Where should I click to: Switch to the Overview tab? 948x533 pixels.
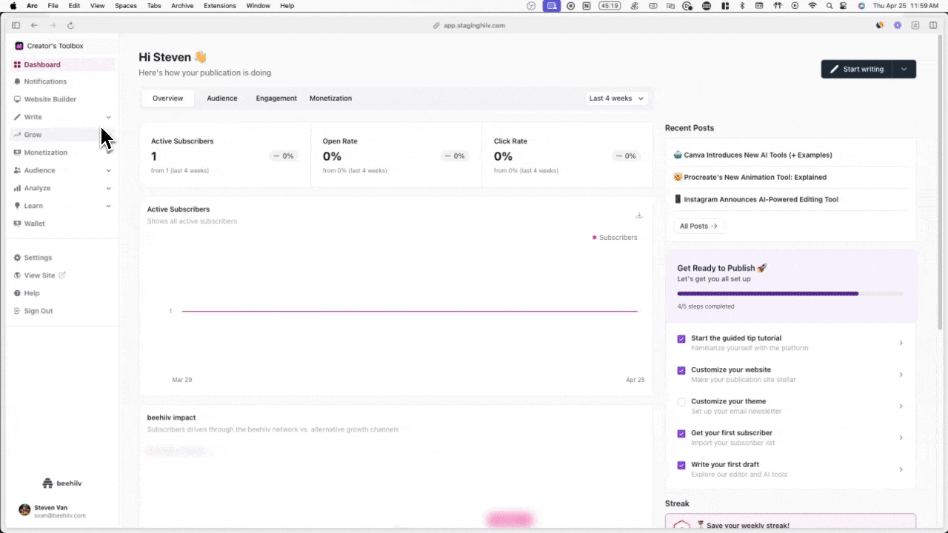(x=167, y=98)
